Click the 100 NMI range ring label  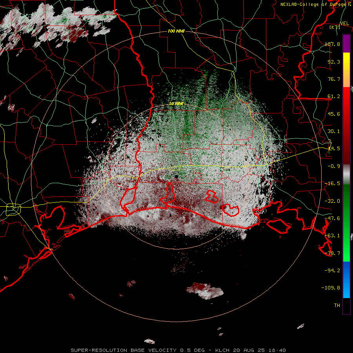tap(176, 31)
